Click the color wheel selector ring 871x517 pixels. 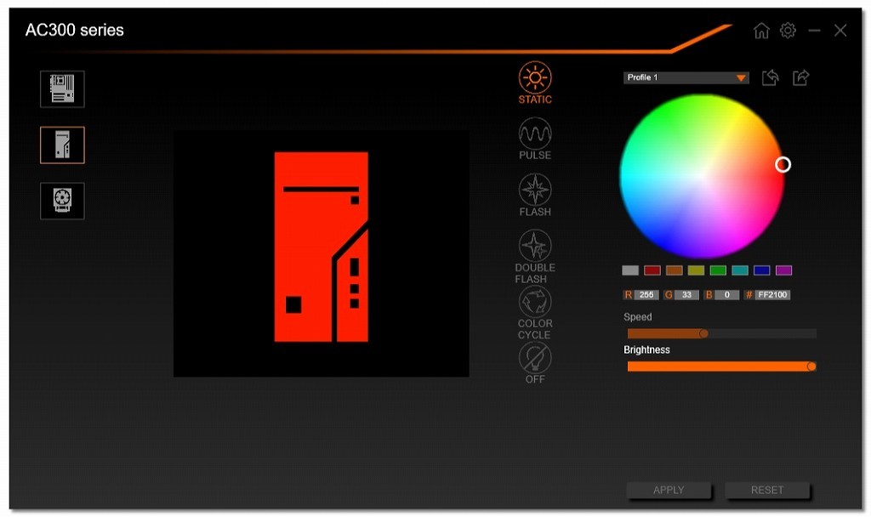tap(783, 164)
